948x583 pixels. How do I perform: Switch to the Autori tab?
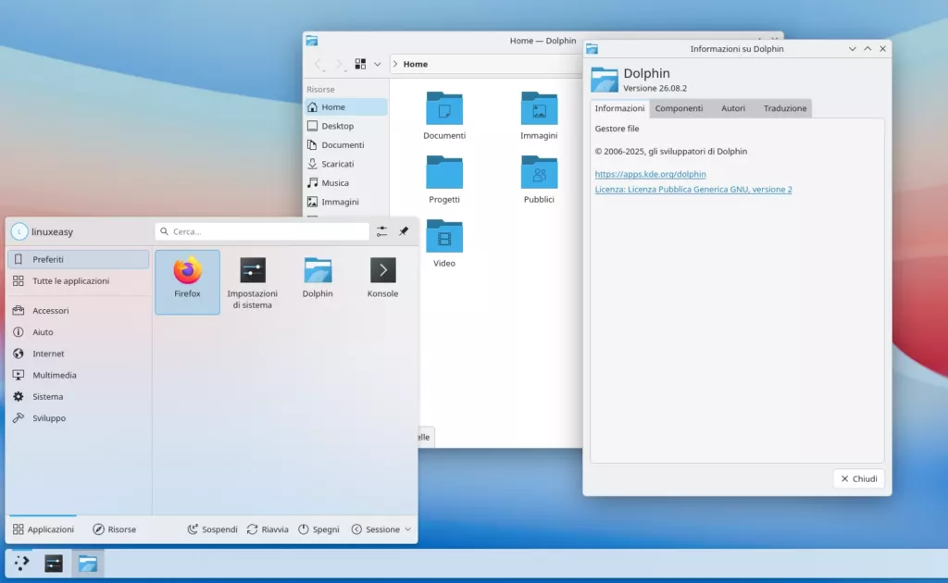733,108
